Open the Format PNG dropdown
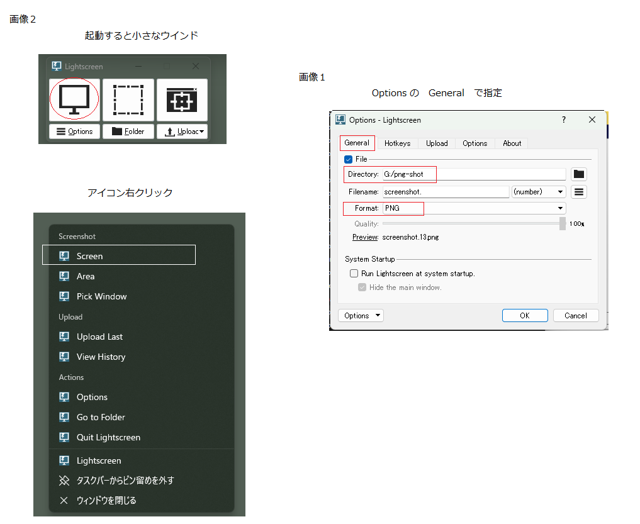 (474, 208)
